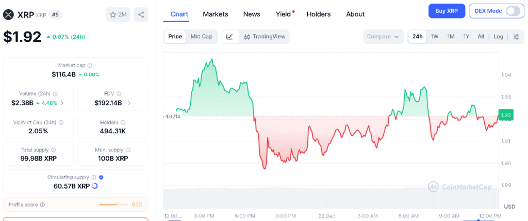Click Circulating supply verified badge
The height and width of the screenshot is (221, 528).
[x=101, y=177]
